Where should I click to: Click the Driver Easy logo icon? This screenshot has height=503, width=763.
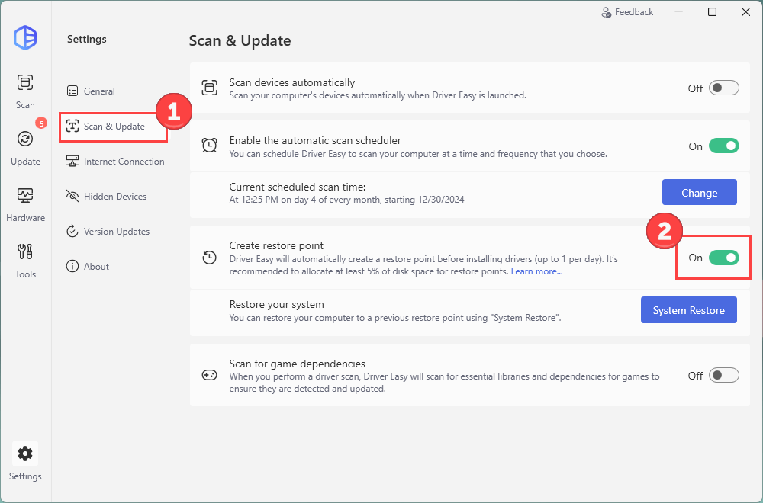point(25,38)
